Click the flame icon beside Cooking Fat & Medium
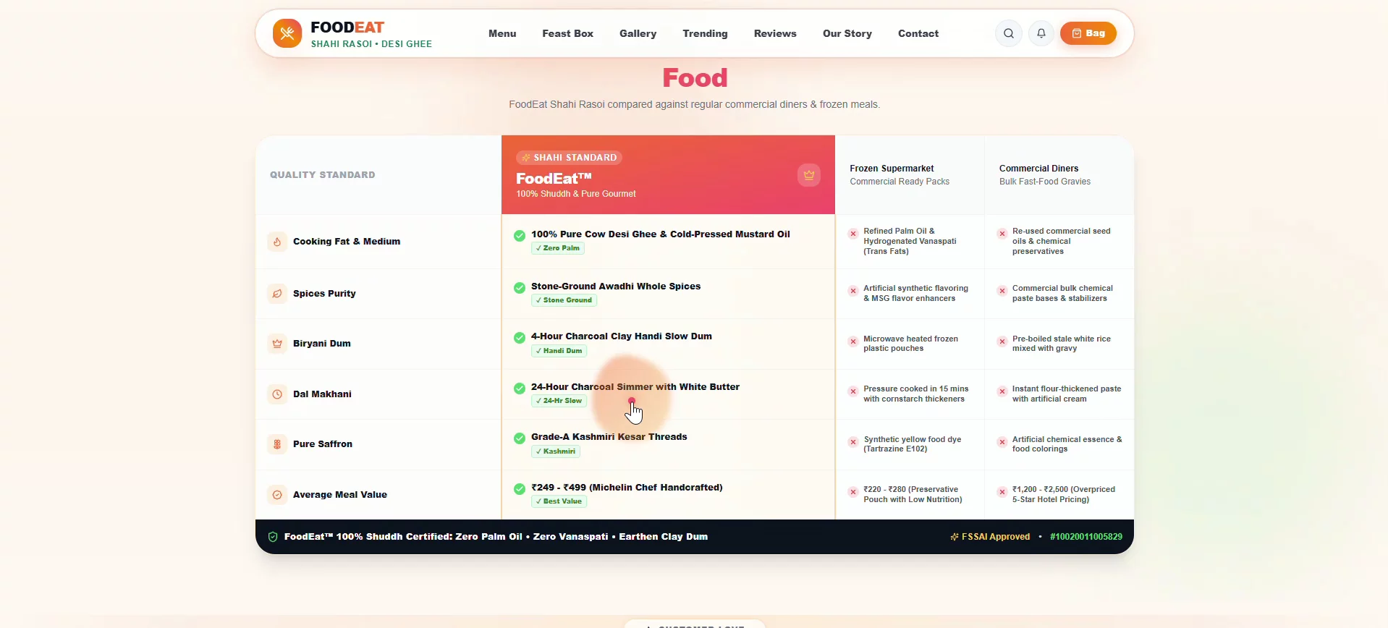1388x628 pixels. pos(277,242)
